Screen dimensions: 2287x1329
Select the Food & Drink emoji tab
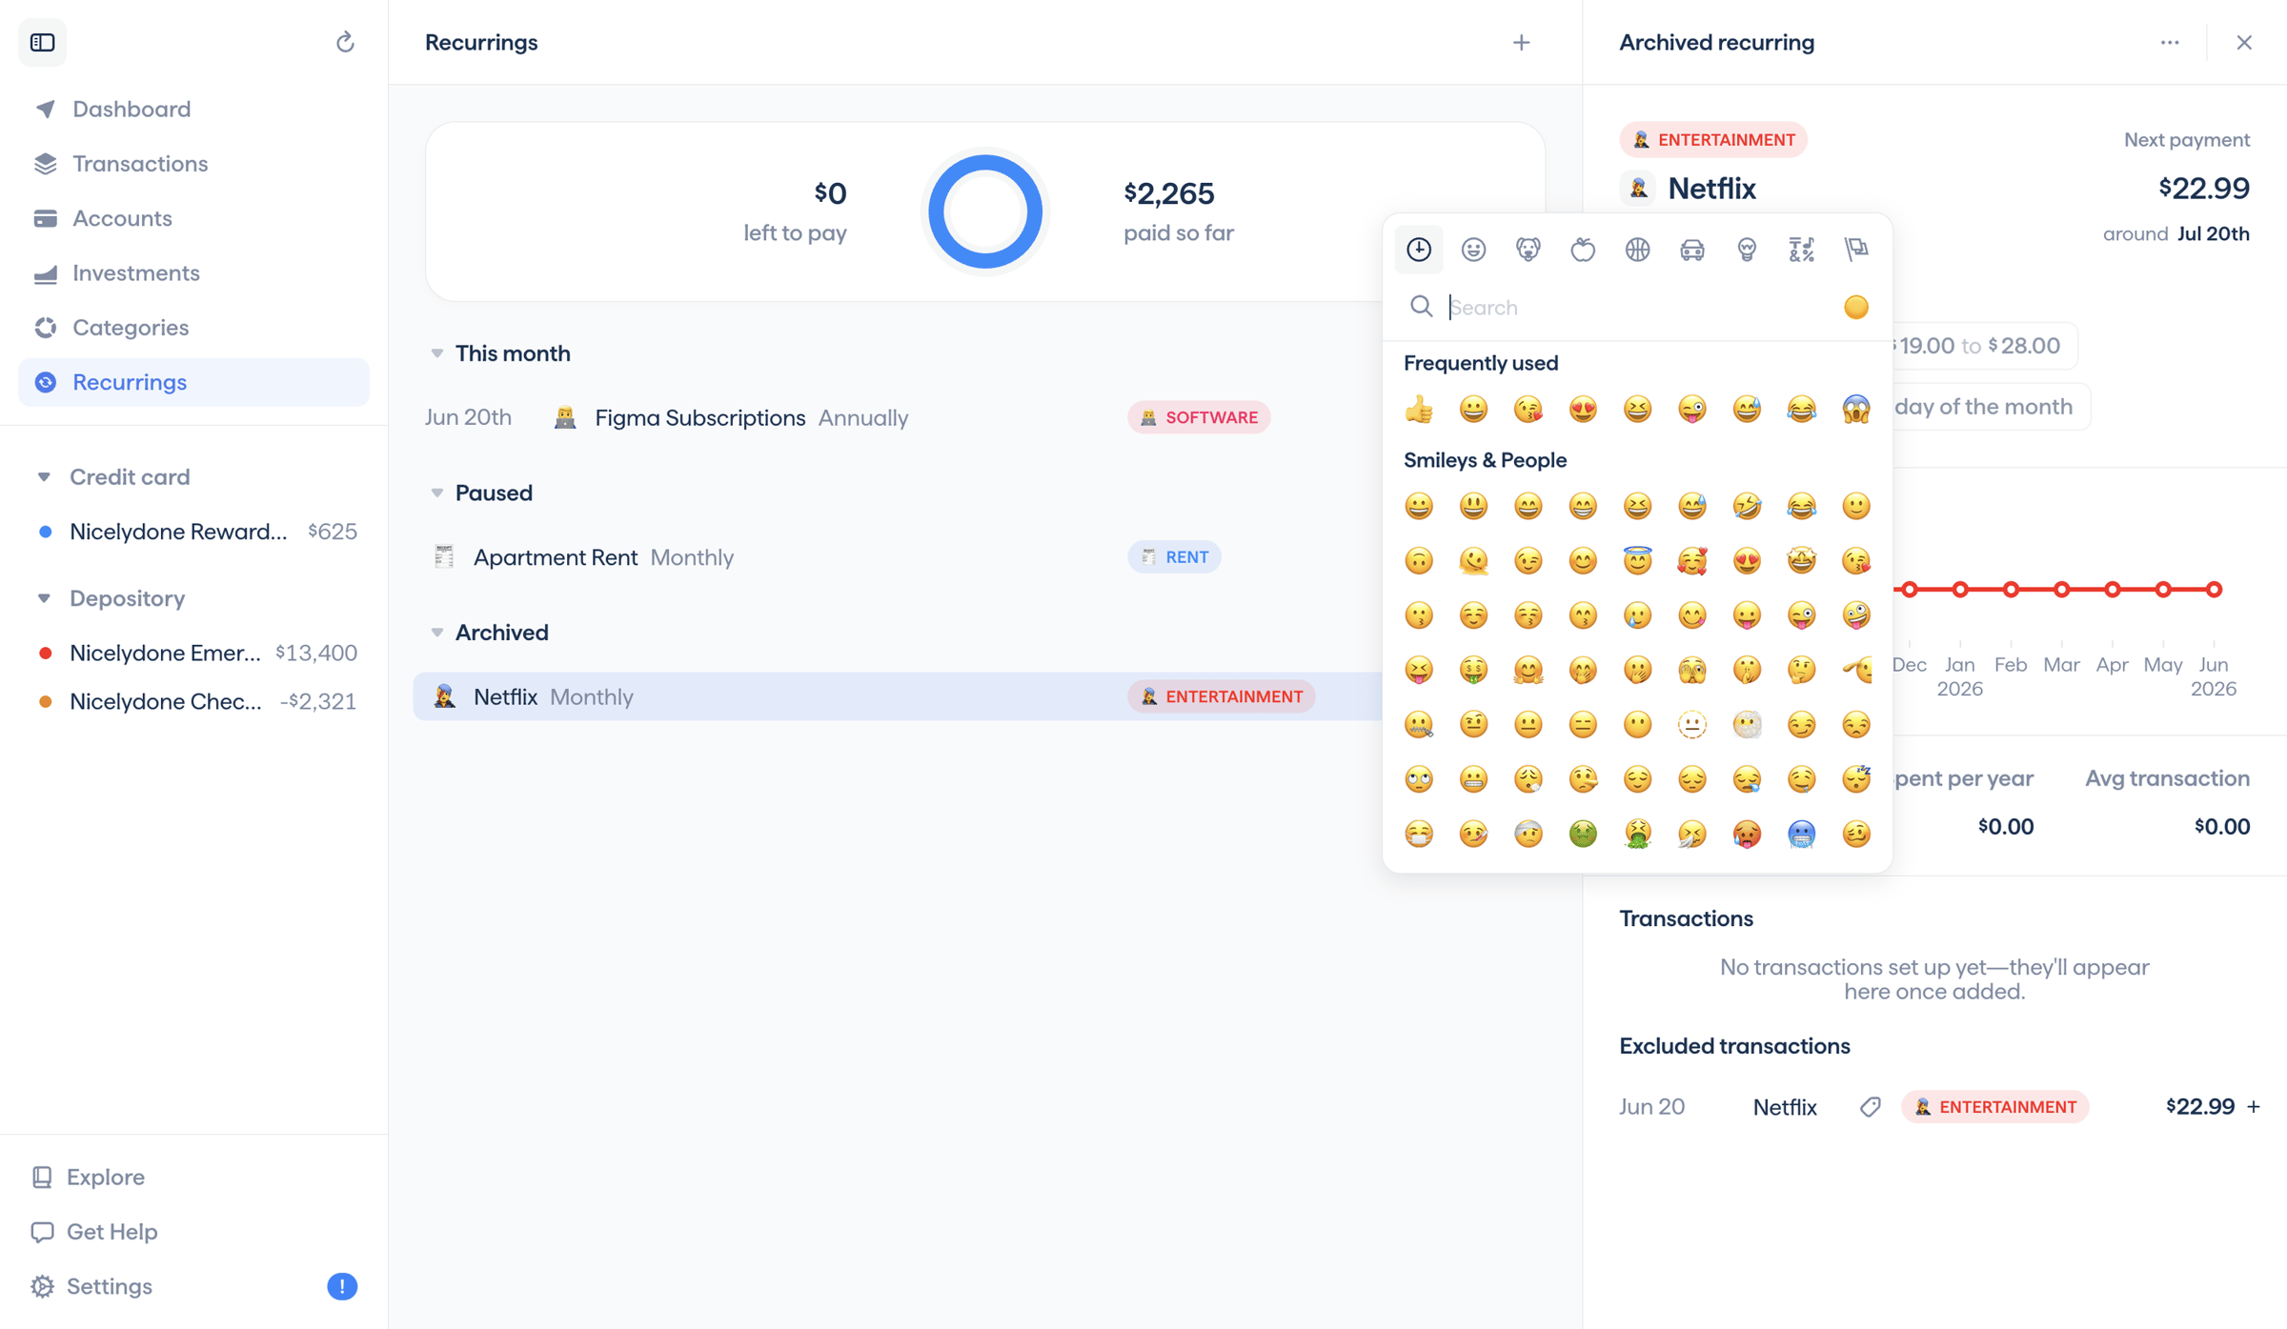1583,250
